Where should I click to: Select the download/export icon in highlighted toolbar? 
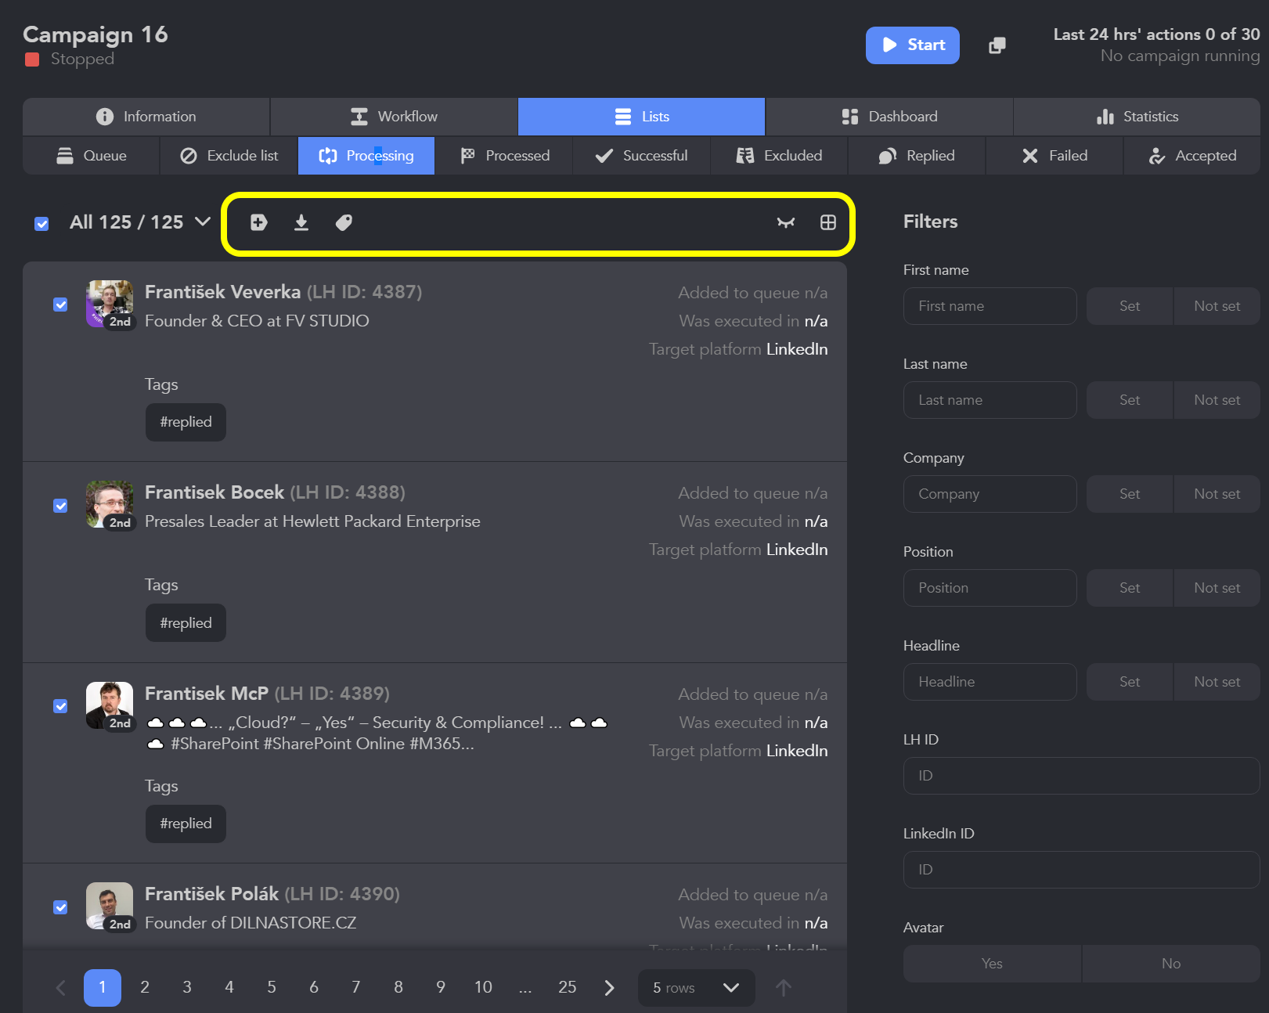pyautogui.click(x=301, y=222)
